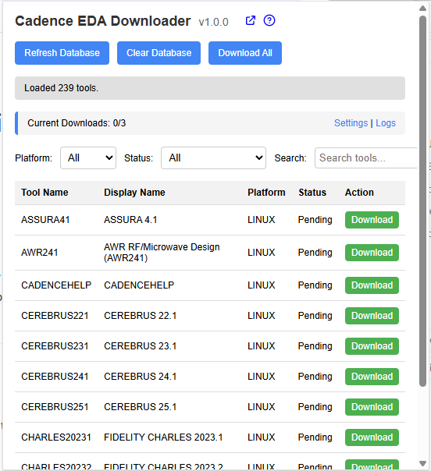Click the Pending status in ASSURA41 row
The image size is (431, 471).
point(315,220)
